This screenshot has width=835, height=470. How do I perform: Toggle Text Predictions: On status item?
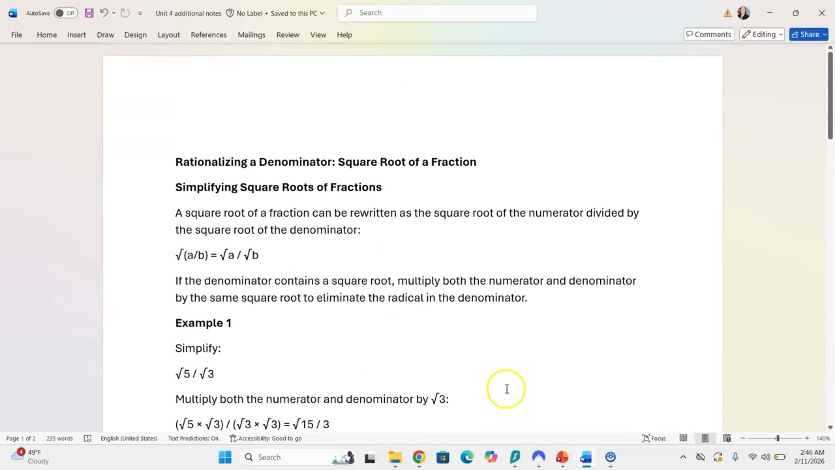point(193,438)
